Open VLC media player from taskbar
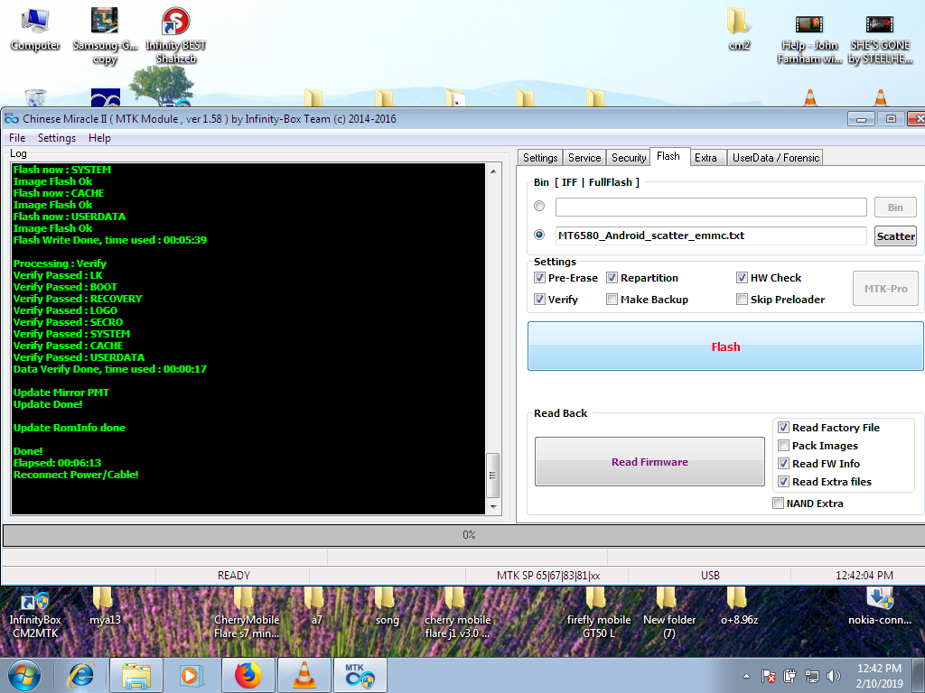This screenshot has height=693, width=925. click(x=304, y=675)
